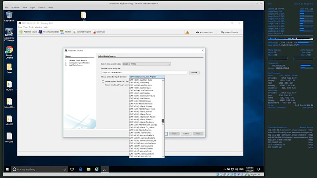The width and height of the screenshot is (317, 178).
Task: Select Australia/Brisbane in the timezone list
Action: [x=145, y=138]
